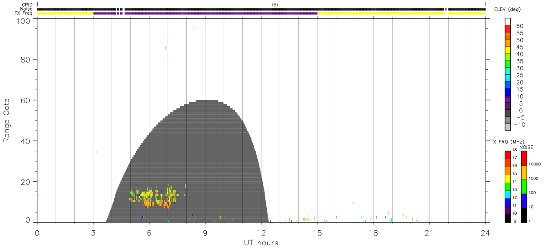The width and height of the screenshot is (546, 252).
Task: Click the cyan 12–13 swatch in TX FRQ legend
Action: 508,194
